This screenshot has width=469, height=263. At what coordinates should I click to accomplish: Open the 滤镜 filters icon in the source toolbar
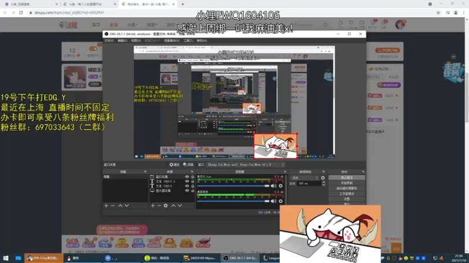(x=188, y=165)
